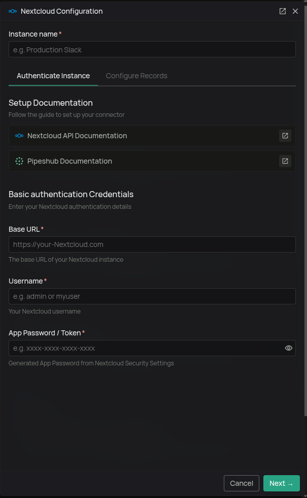The image size is (307, 498).
Task: Toggle App Password visibility eye icon
Action: coord(289,348)
